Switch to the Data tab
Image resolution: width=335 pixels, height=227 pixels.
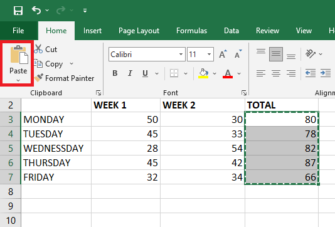coord(231,31)
